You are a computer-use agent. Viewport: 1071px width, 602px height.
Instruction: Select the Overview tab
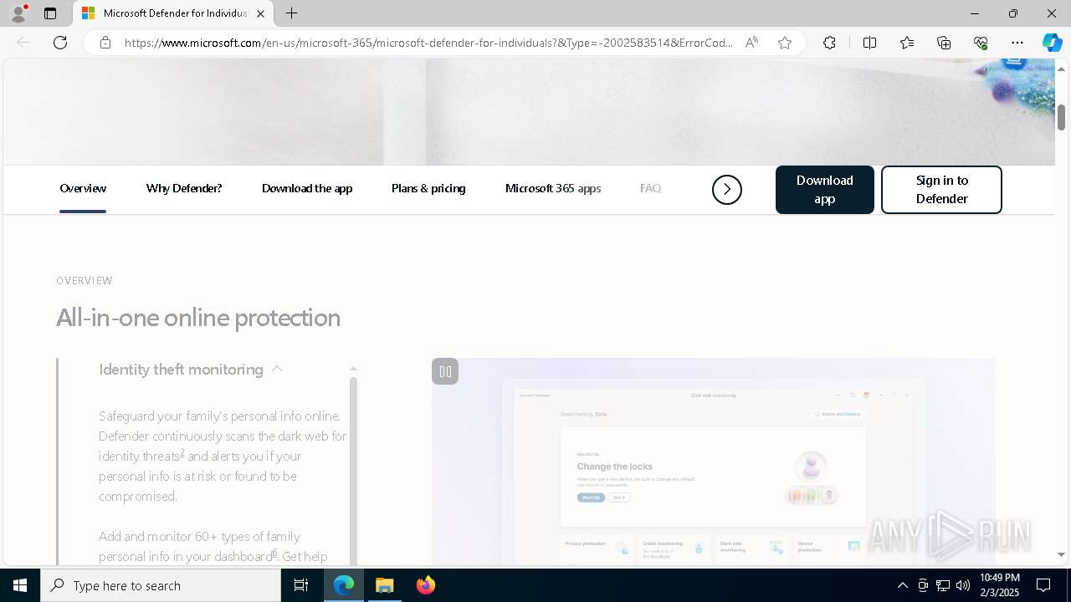point(83,189)
